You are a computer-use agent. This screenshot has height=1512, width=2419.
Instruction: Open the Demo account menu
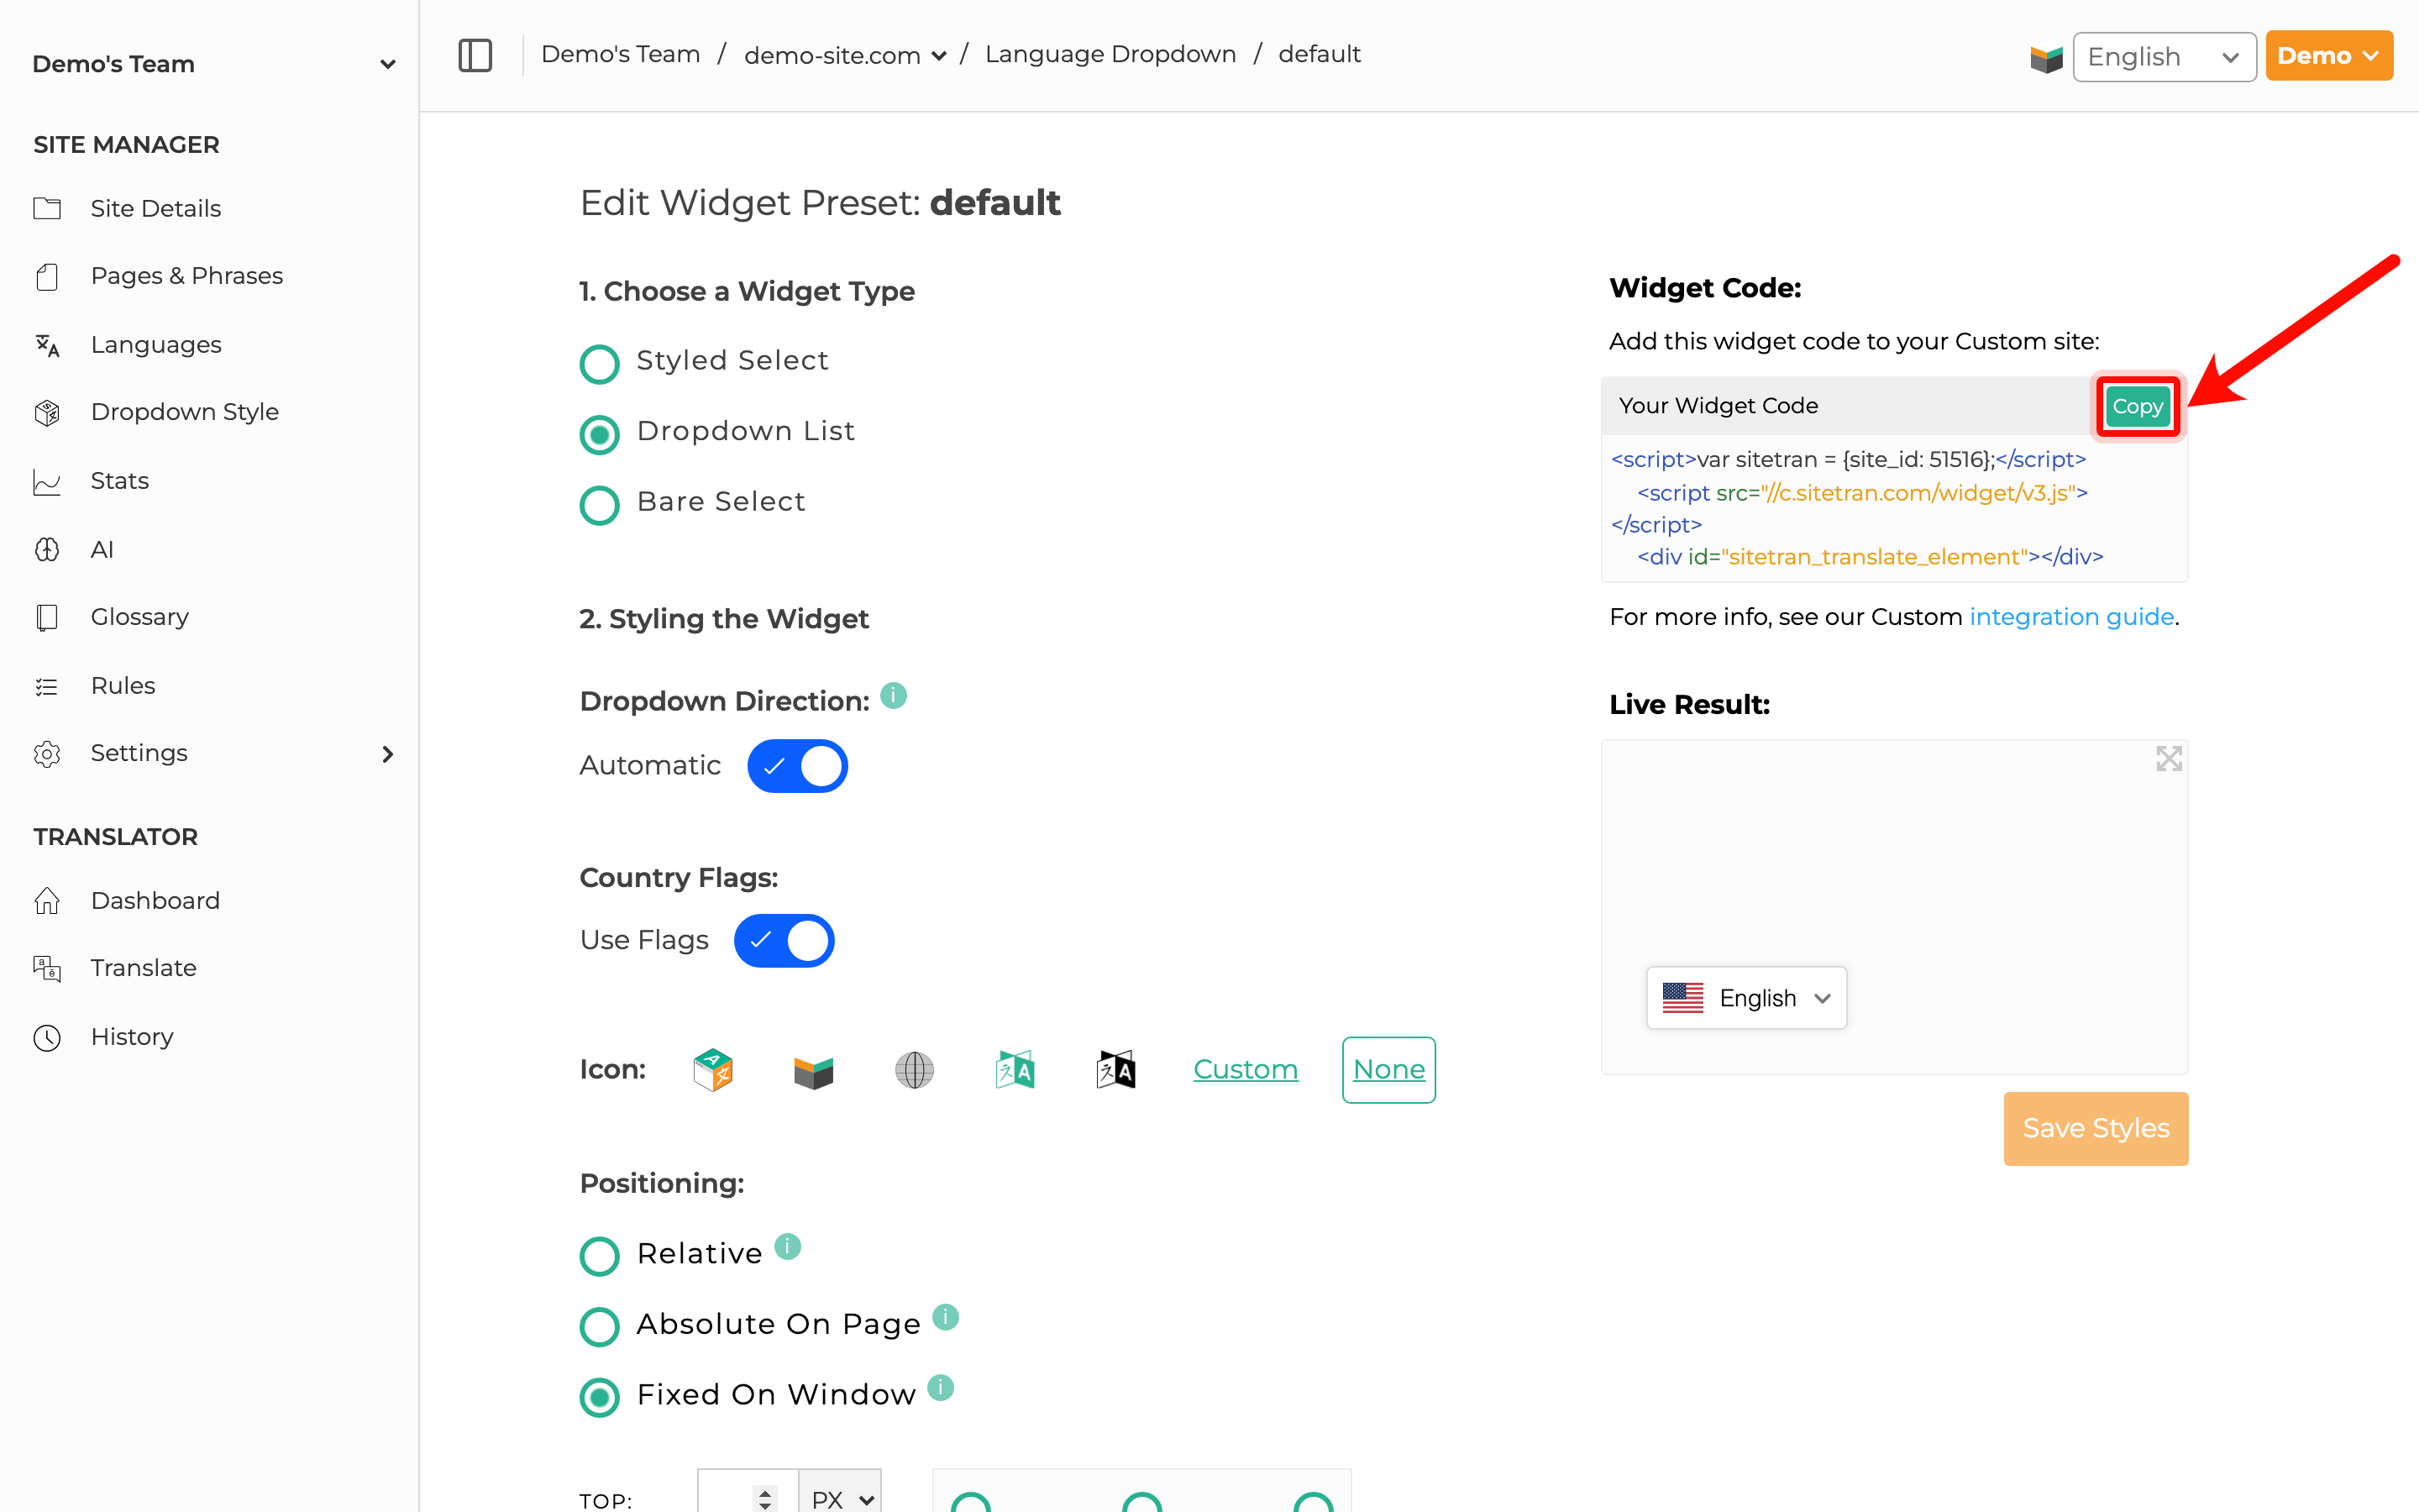click(x=2328, y=56)
